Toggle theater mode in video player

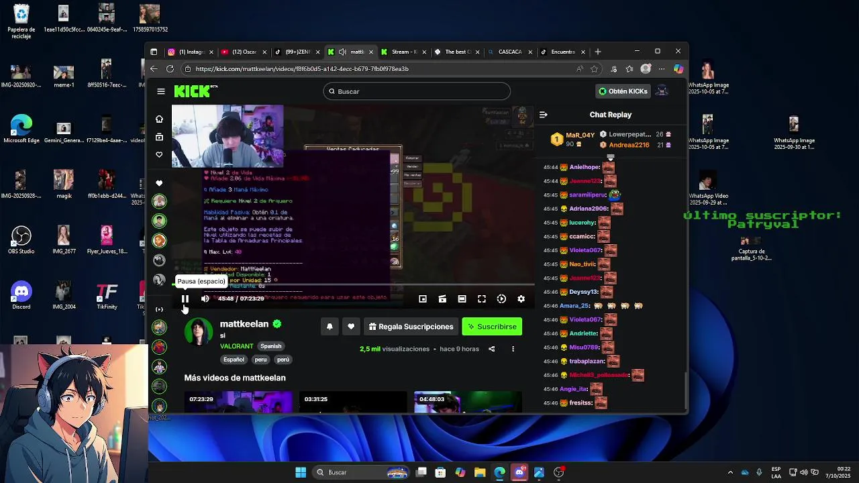[x=462, y=299]
